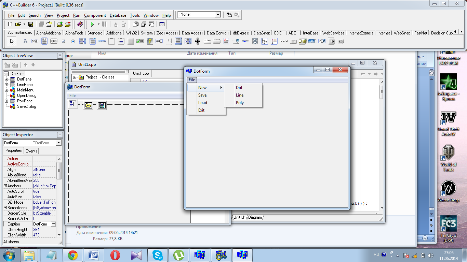Open Microsoft Word from the taskbar
Image resolution: width=467 pixels, height=262 pixels.
94,255
